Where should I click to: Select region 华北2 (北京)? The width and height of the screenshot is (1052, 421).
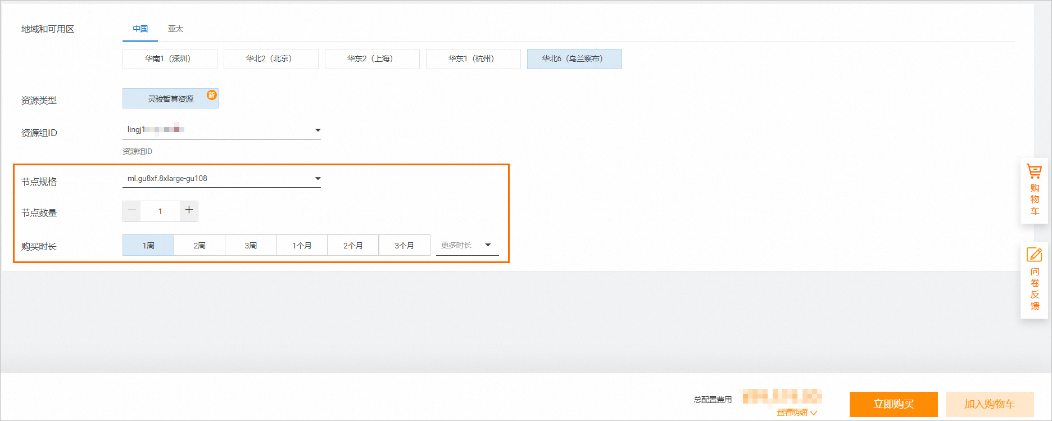(271, 59)
